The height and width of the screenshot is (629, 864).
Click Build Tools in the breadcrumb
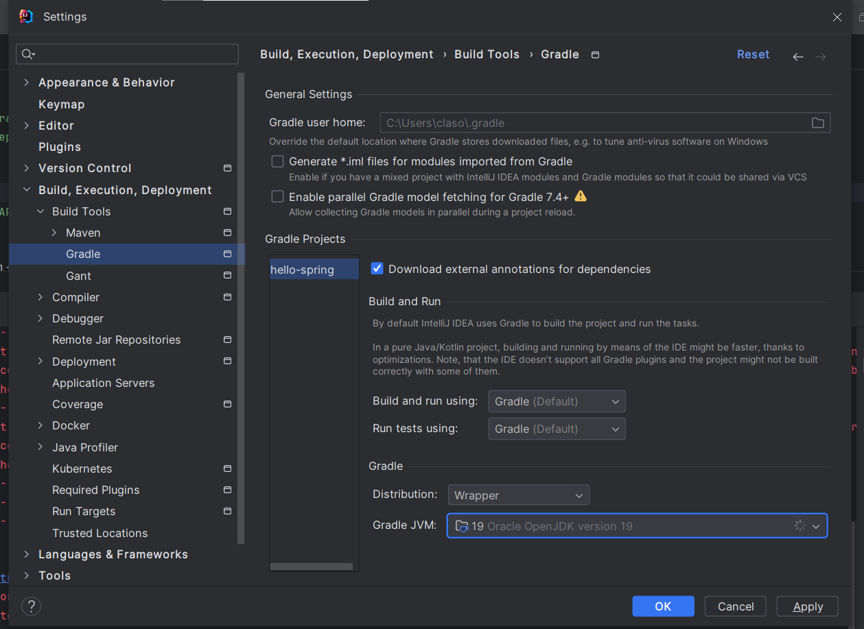point(487,54)
